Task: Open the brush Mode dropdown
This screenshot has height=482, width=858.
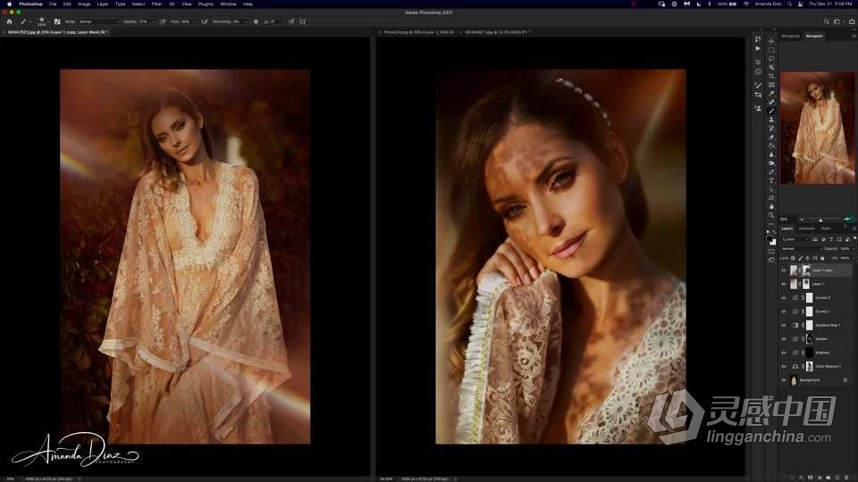Action: tap(99, 21)
